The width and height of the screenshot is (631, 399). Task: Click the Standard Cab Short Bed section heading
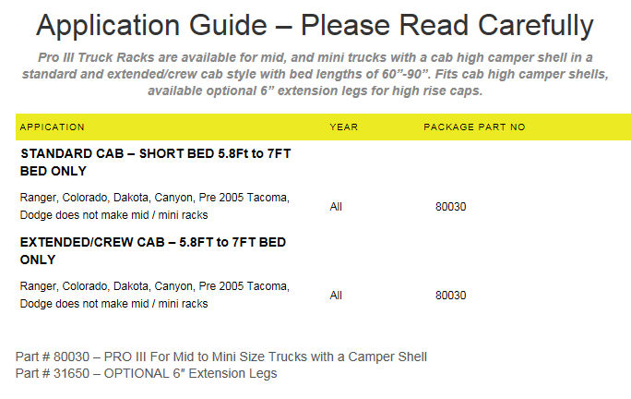155,162
